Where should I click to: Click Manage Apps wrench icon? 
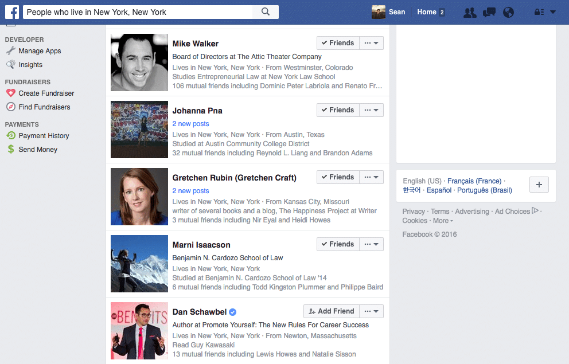pyautogui.click(x=11, y=51)
